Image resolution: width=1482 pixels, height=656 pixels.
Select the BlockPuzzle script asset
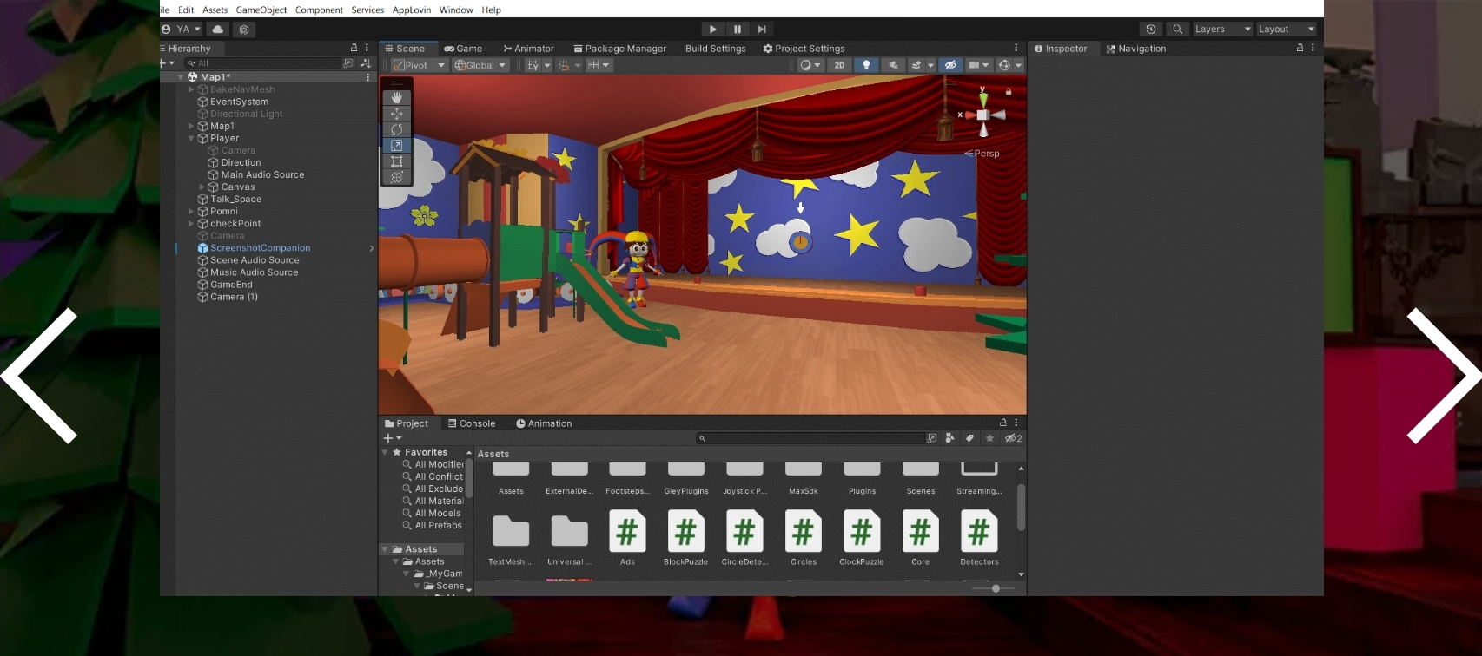pos(685,538)
